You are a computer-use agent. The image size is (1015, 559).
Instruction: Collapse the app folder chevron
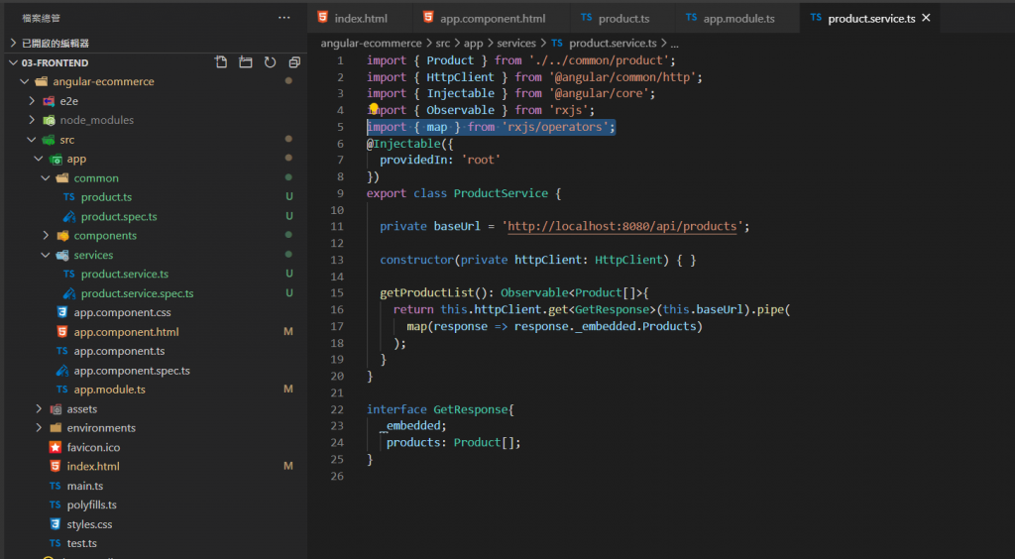pos(39,159)
